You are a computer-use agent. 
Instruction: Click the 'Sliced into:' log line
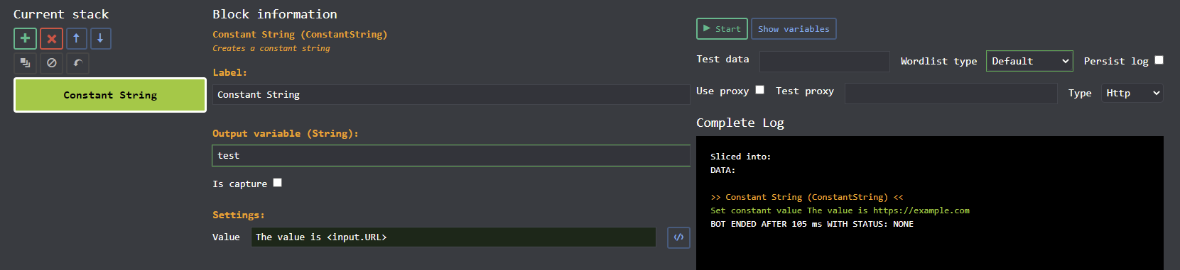pos(740,157)
